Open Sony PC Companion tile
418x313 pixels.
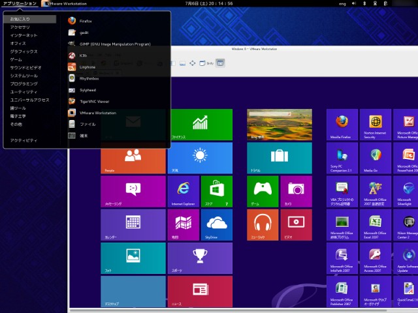coord(342,158)
